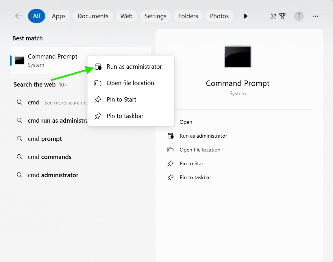
Task: Click search icon beside 'cmd prompt'
Action: (20, 139)
